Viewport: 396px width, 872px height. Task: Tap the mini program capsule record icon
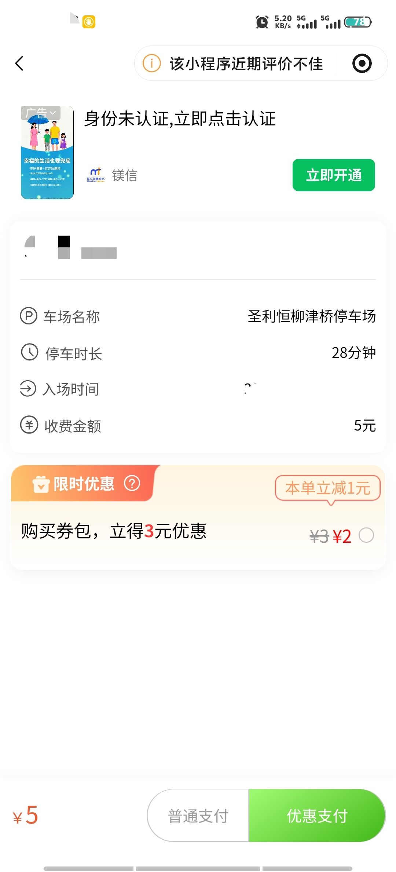click(x=362, y=63)
